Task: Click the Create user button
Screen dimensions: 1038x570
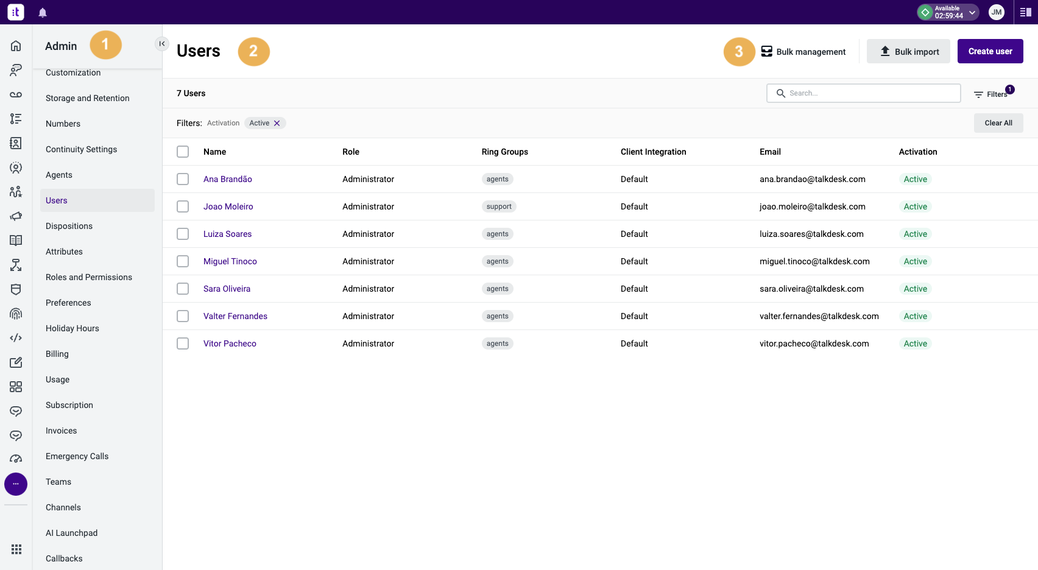Action: (990, 51)
